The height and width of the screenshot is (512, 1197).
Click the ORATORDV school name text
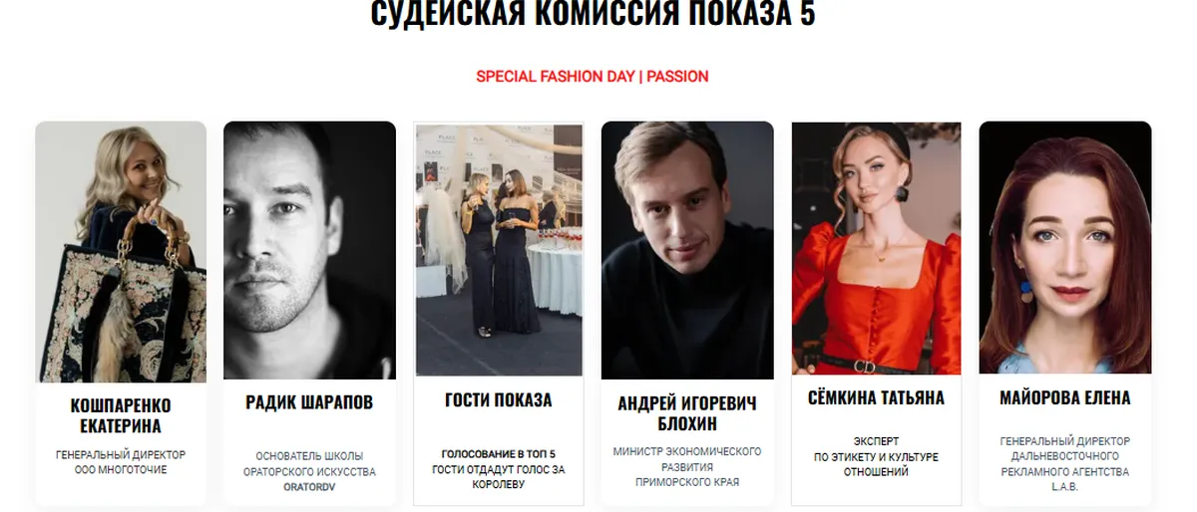tap(309, 487)
